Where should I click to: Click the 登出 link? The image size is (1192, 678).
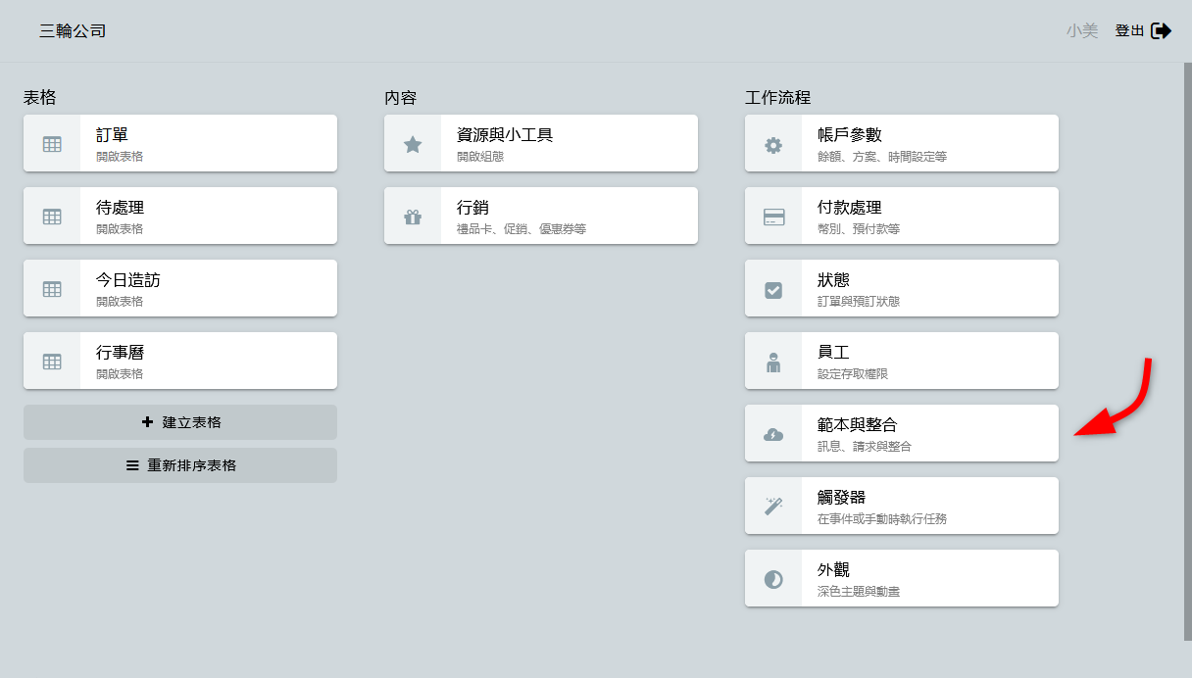click(x=1129, y=31)
